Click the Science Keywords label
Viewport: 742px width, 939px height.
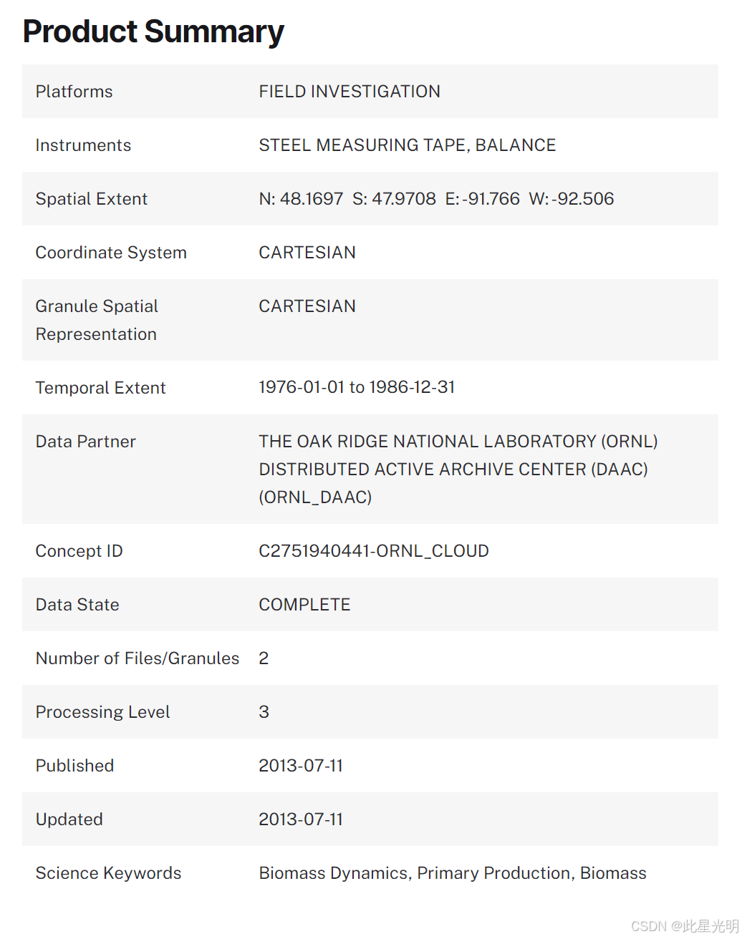pos(108,873)
